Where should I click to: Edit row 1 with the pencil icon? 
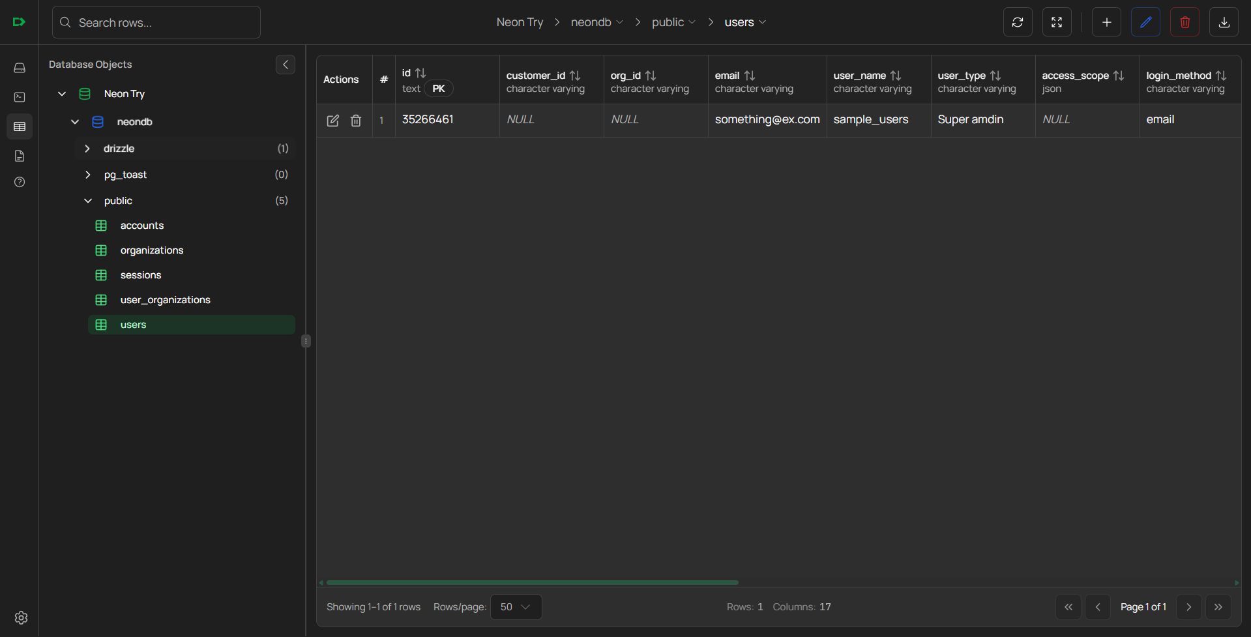(332, 121)
